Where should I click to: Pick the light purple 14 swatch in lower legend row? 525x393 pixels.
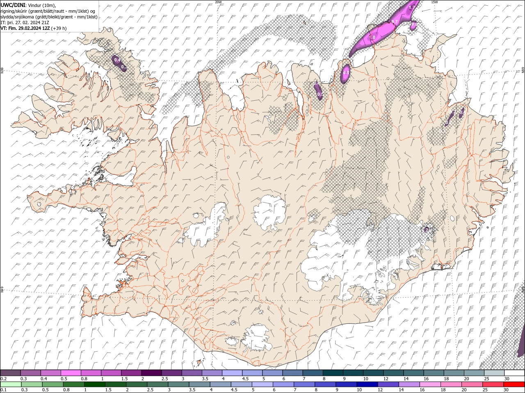point(409,384)
